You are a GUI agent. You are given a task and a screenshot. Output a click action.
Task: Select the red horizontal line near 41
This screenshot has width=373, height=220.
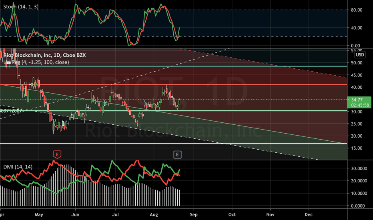[173, 84]
